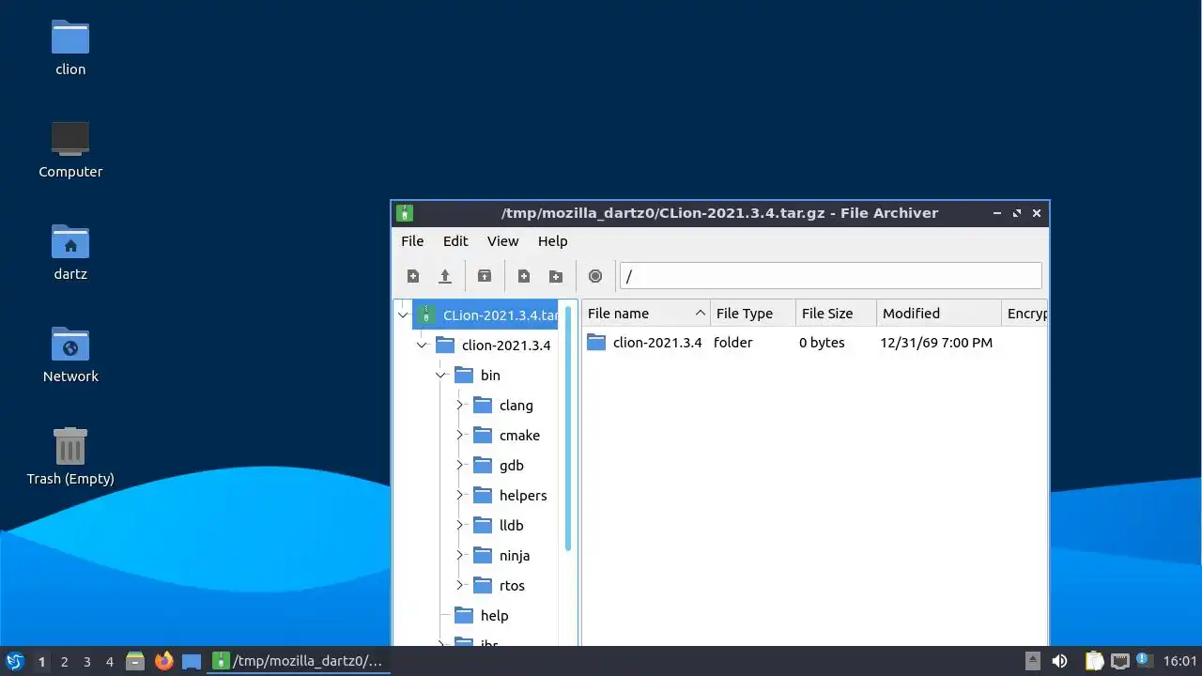
Task: Expand the lldb folder node
Action: [459, 526]
